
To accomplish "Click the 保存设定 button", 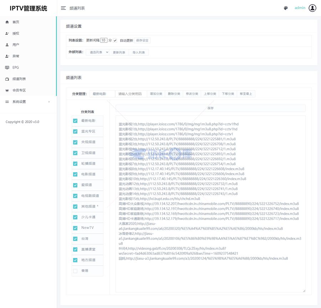I will [x=142, y=41].
